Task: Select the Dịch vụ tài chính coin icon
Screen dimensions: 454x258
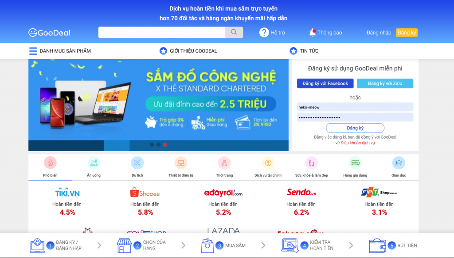Action: click(x=268, y=163)
